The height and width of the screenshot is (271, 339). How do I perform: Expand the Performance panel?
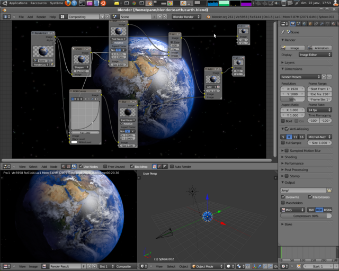tap(294, 164)
